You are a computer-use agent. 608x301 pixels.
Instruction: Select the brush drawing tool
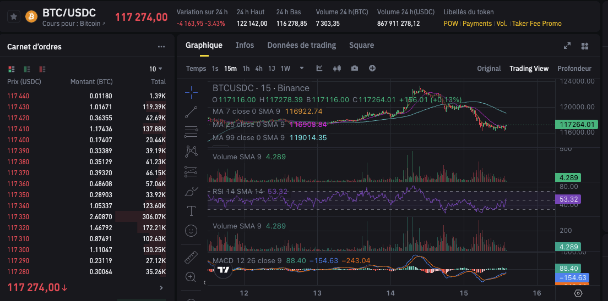click(191, 191)
